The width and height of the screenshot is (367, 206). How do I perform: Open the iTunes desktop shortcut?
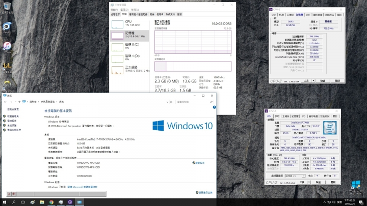coord(7,47)
